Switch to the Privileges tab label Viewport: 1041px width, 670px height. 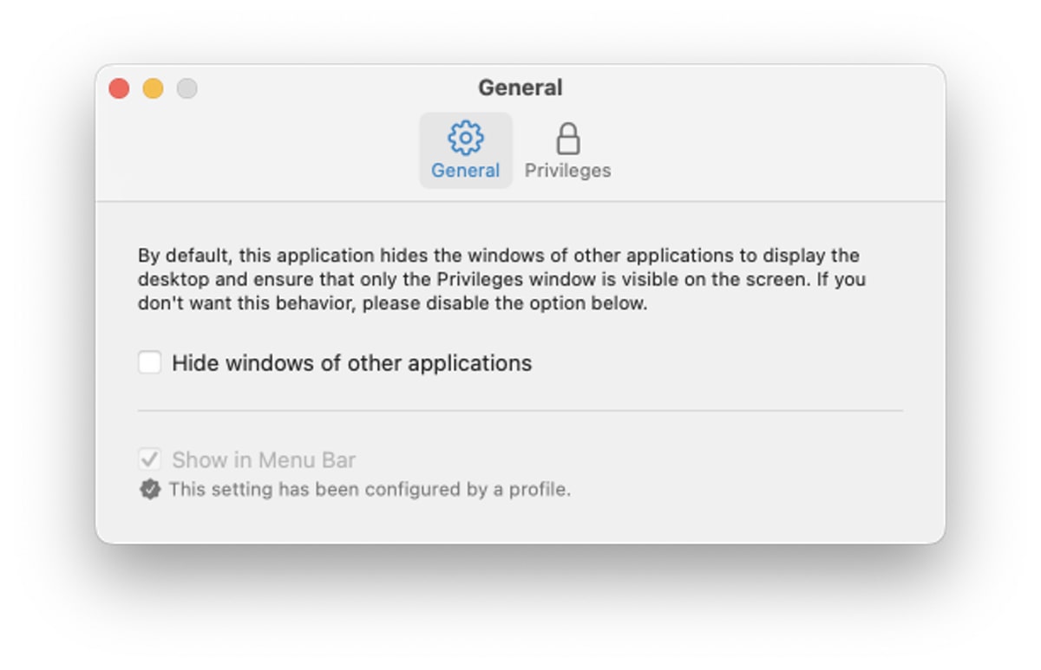pyautogui.click(x=567, y=171)
